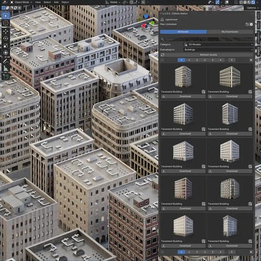Open the Object Mode dropdown
This screenshot has width=261, height=261.
(x=21, y=2)
